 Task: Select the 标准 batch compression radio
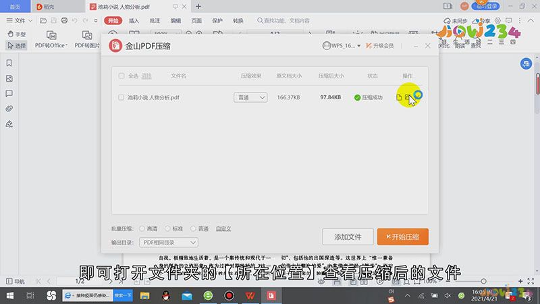click(x=167, y=228)
